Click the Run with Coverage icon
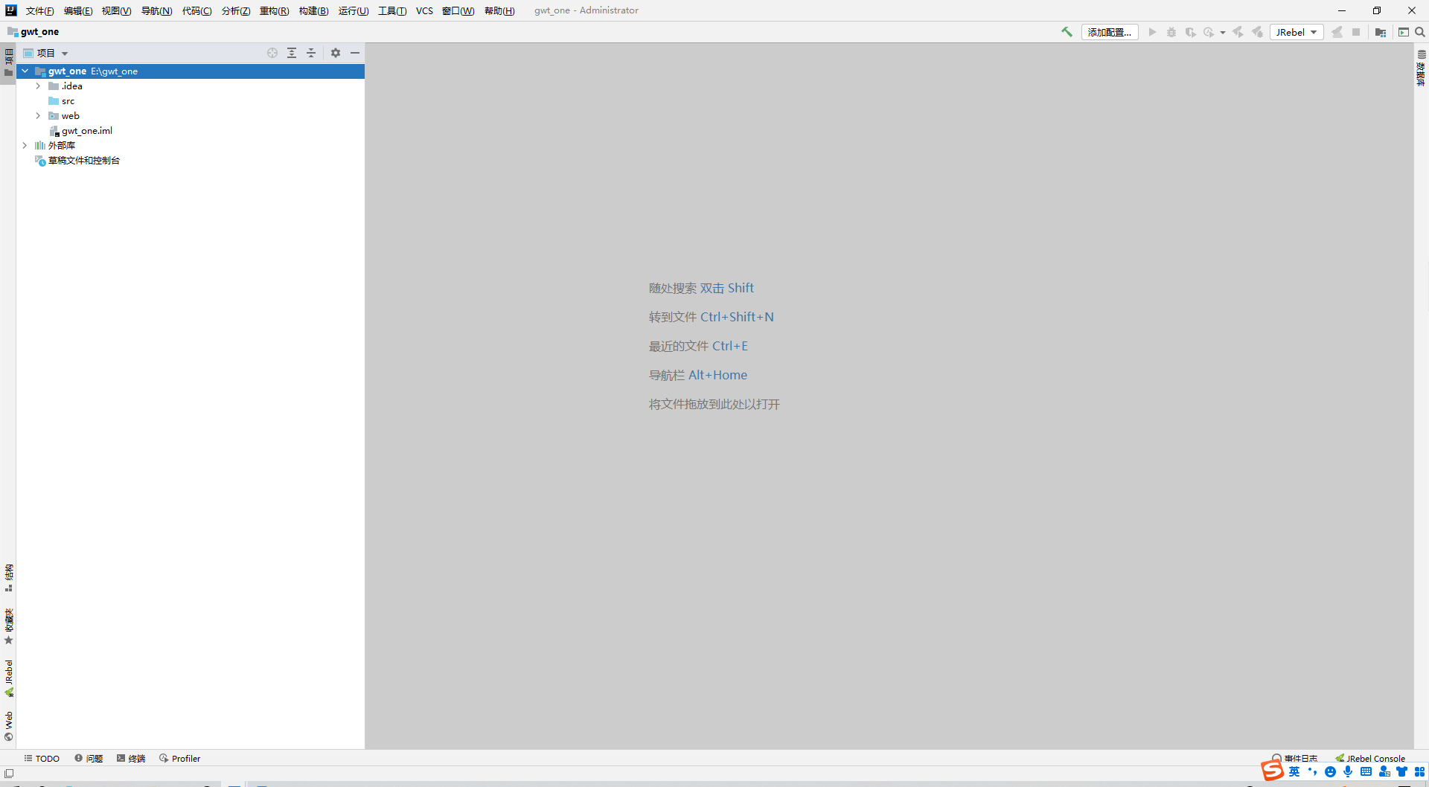1429x787 pixels. 1191,32
